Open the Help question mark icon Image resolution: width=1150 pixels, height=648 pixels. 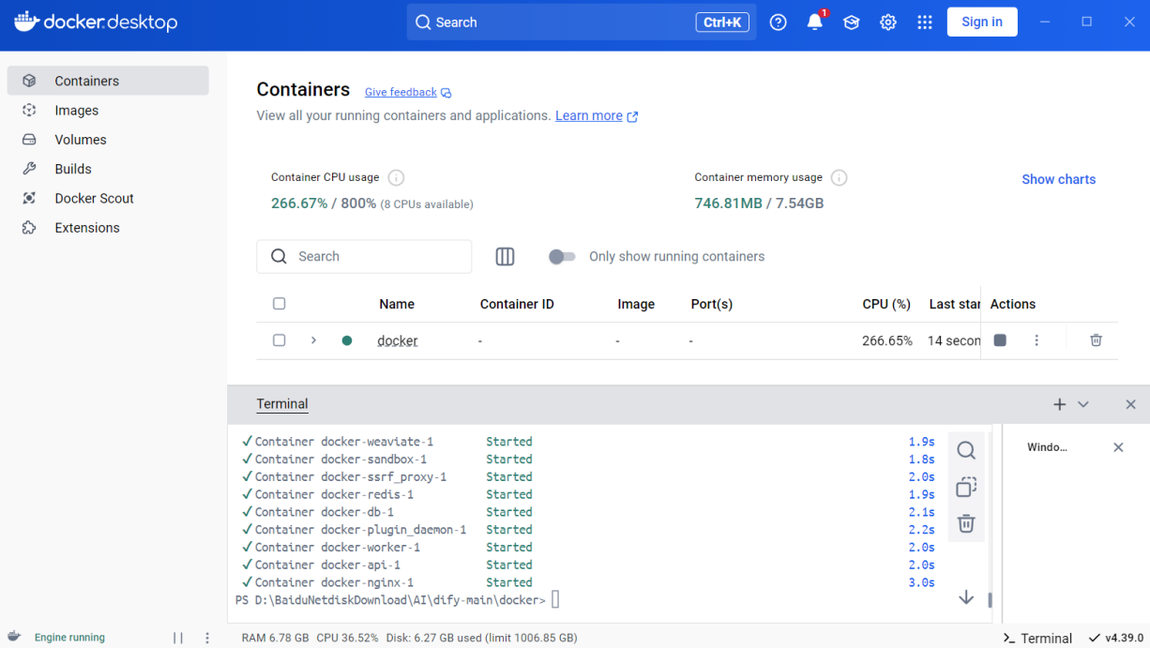tap(779, 23)
